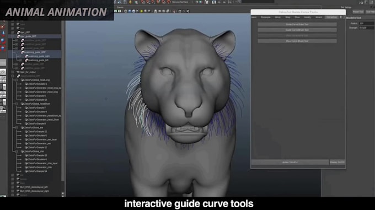This screenshot has width=375, height=210.
Task: Click the single perspective layout icon
Action: [x=3, y=72]
